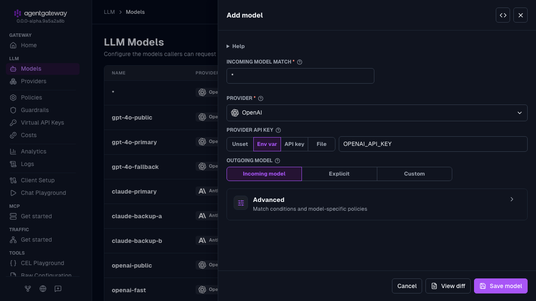Choose Explicit outgoing model option
Image resolution: width=536 pixels, height=301 pixels.
[x=339, y=174]
